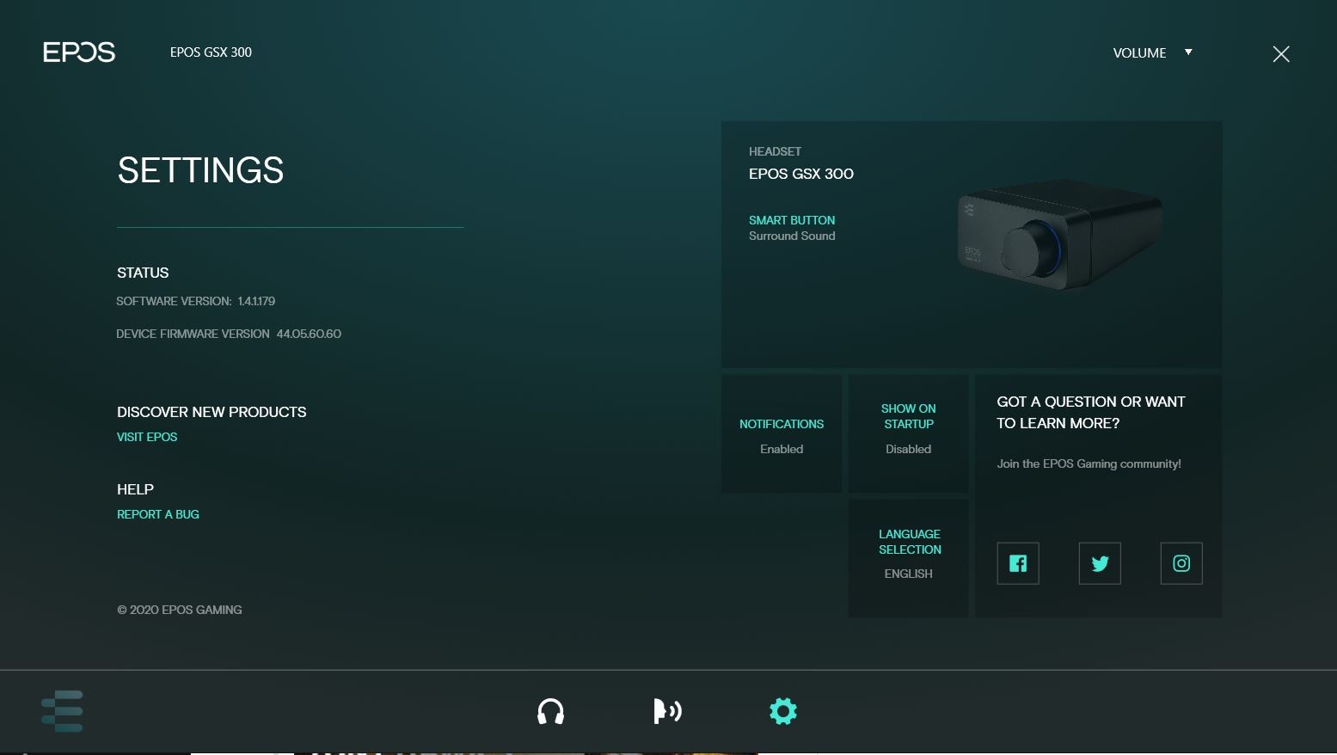Image resolution: width=1337 pixels, height=755 pixels.
Task: Open the EPOS Facebook page
Action: click(1018, 563)
